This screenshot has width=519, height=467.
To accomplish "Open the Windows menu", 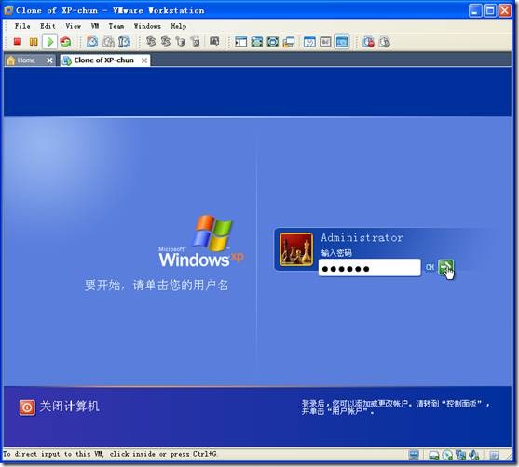I will coord(147,26).
